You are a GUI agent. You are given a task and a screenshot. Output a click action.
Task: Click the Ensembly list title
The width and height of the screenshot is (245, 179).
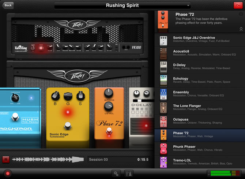click(x=181, y=92)
